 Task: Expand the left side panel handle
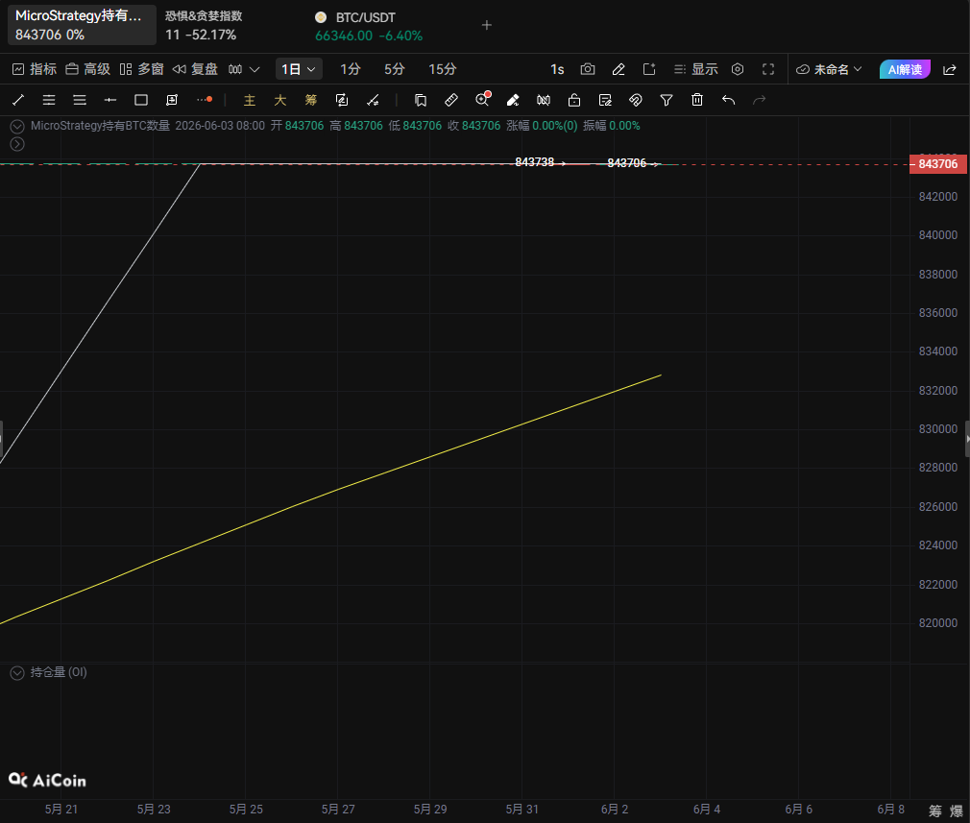pyautogui.click(x=2, y=439)
